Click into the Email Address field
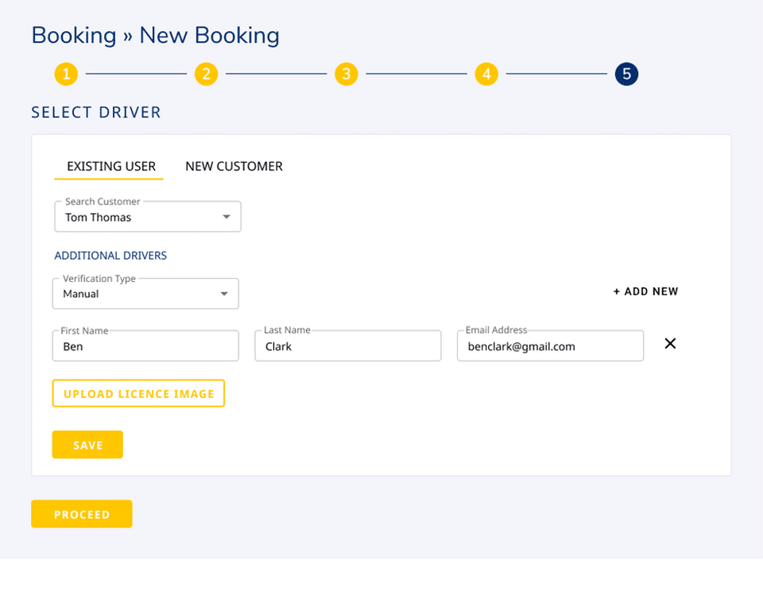The height and width of the screenshot is (614, 763). tap(550, 346)
